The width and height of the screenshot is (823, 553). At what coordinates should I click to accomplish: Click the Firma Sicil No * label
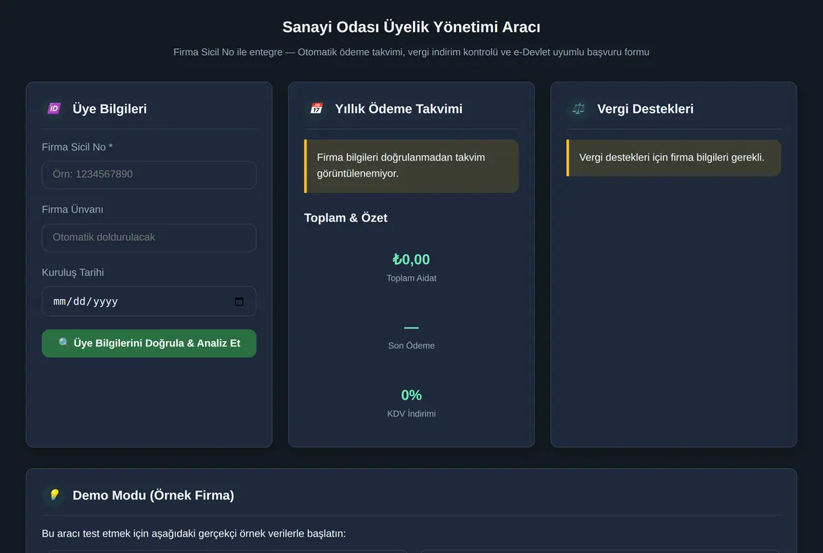point(77,147)
